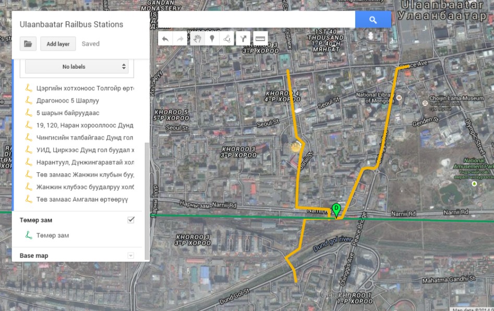
Task: Click the Ulaanbaatar Railbus Stations title
Action: click(x=71, y=24)
